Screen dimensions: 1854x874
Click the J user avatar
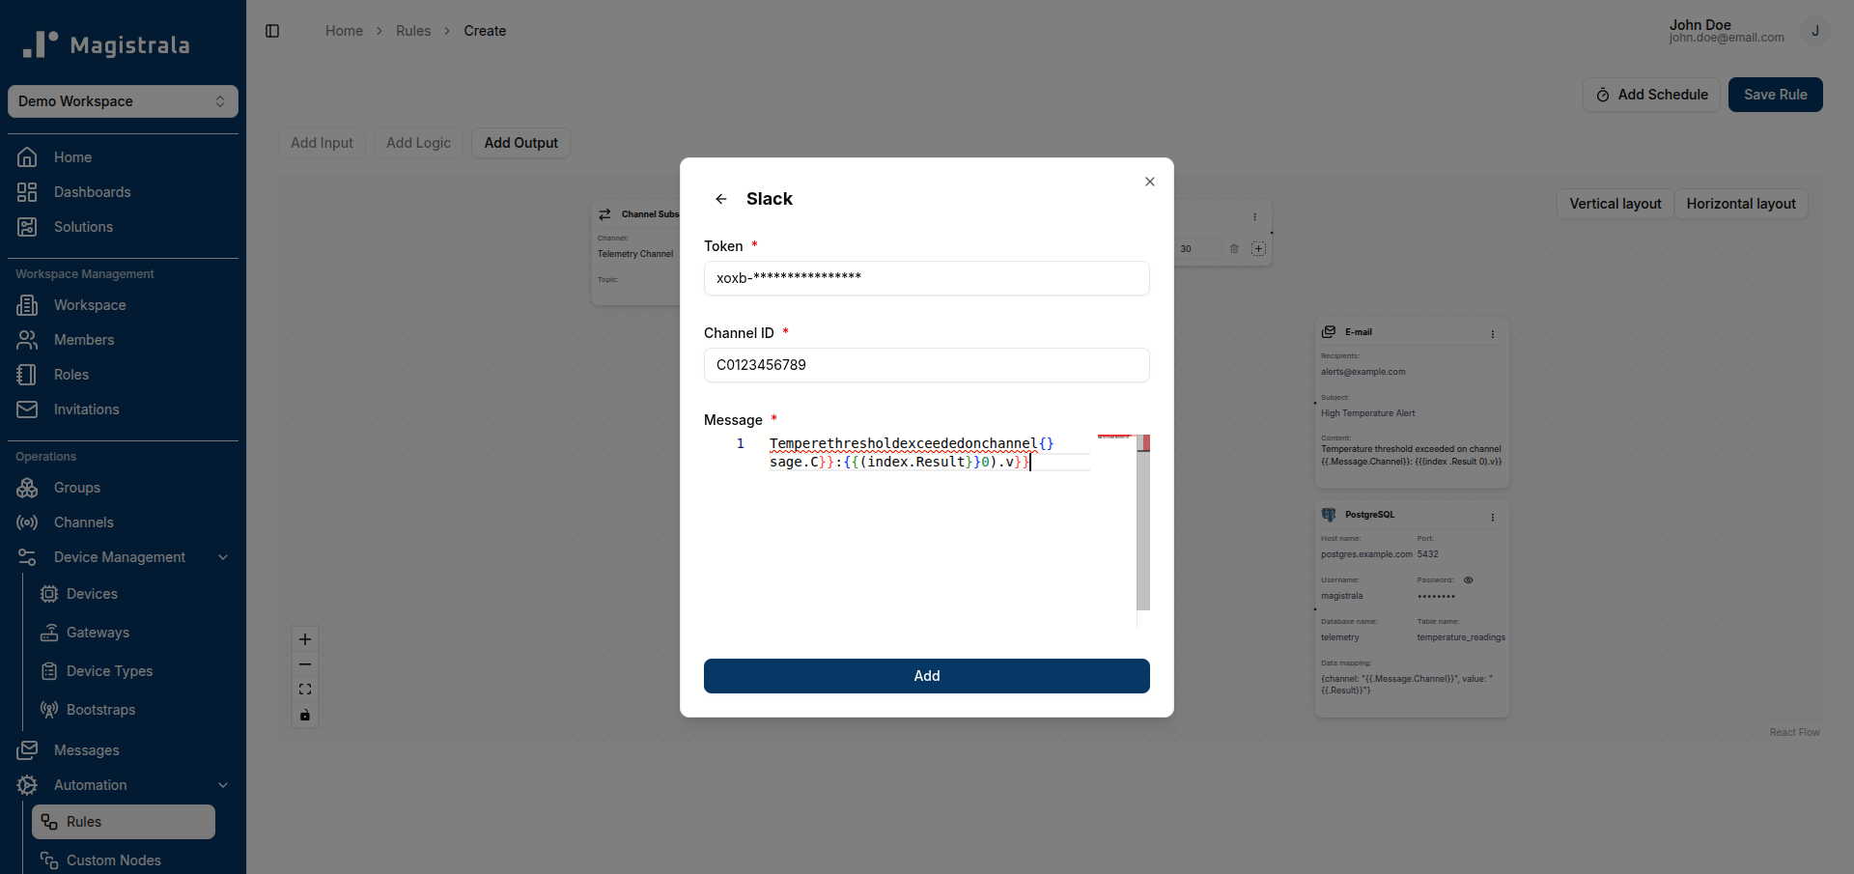(x=1815, y=31)
